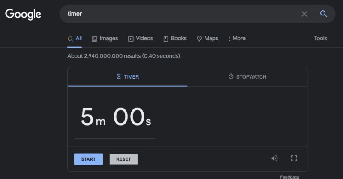The image size is (343, 179).
Task: Clear the search box with the X icon
Action: tap(304, 14)
